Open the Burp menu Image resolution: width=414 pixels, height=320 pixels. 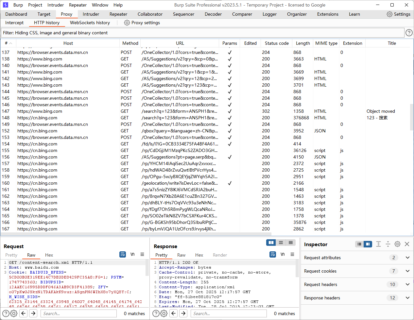pos(18,5)
